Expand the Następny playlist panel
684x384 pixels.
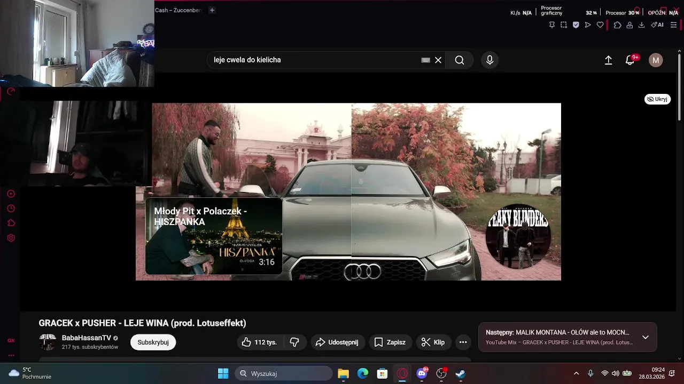tap(646, 337)
